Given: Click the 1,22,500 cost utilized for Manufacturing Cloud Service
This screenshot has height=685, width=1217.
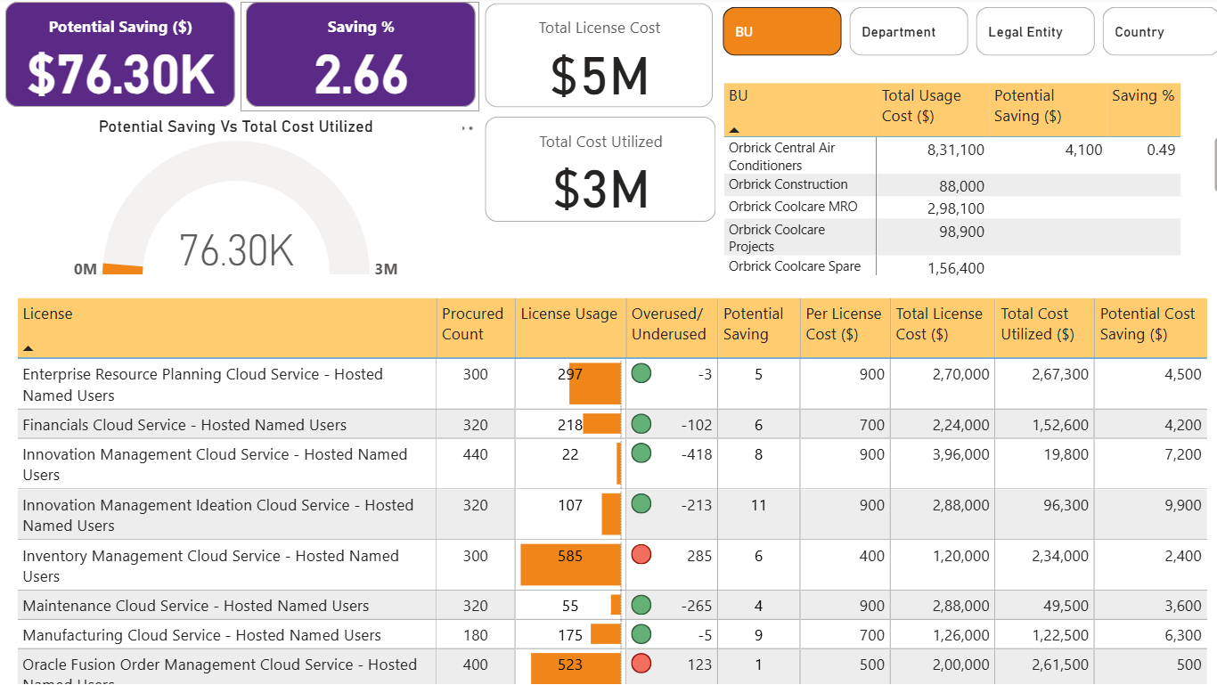Looking at the screenshot, I should click(x=1060, y=635).
